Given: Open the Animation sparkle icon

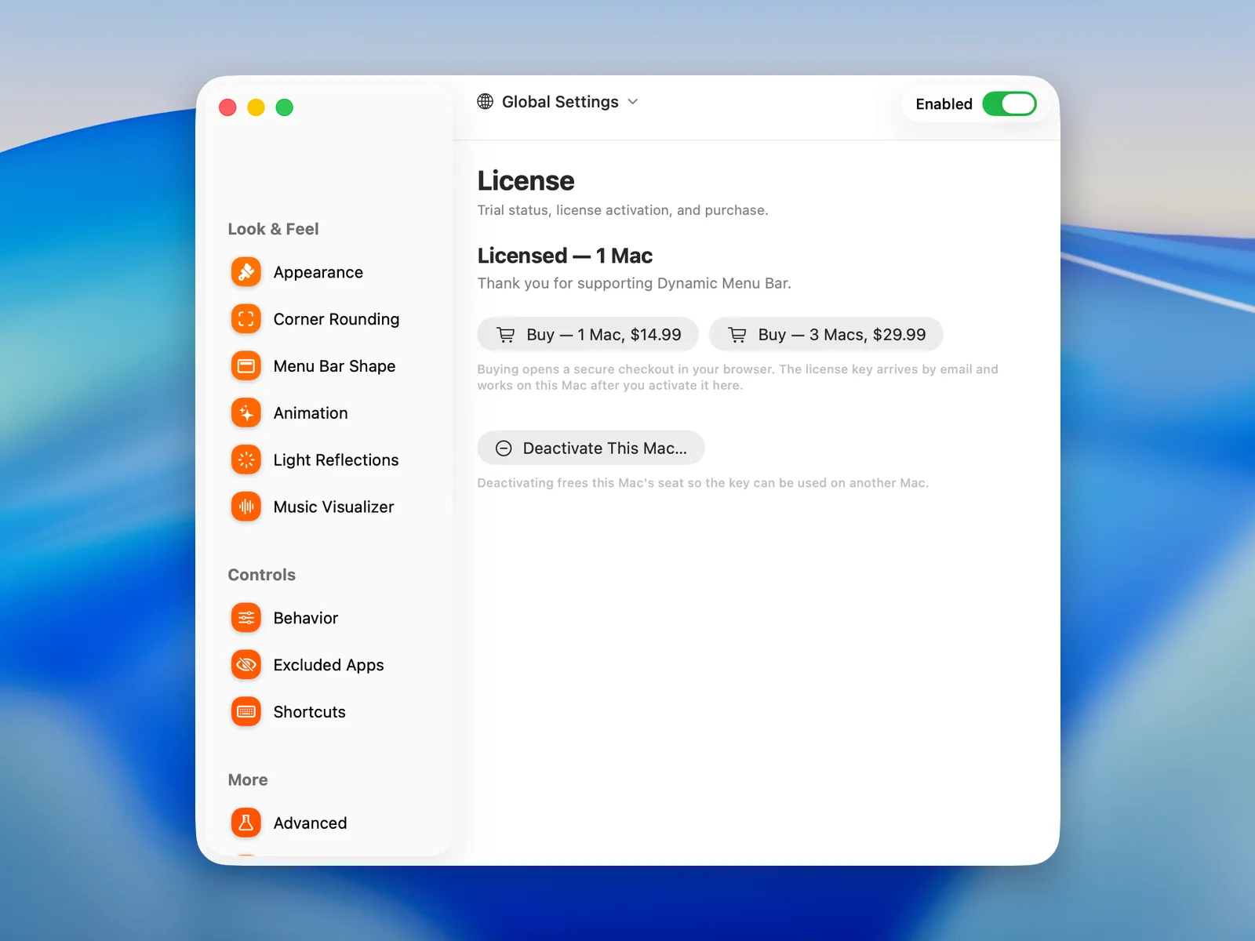Looking at the screenshot, I should coord(246,413).
